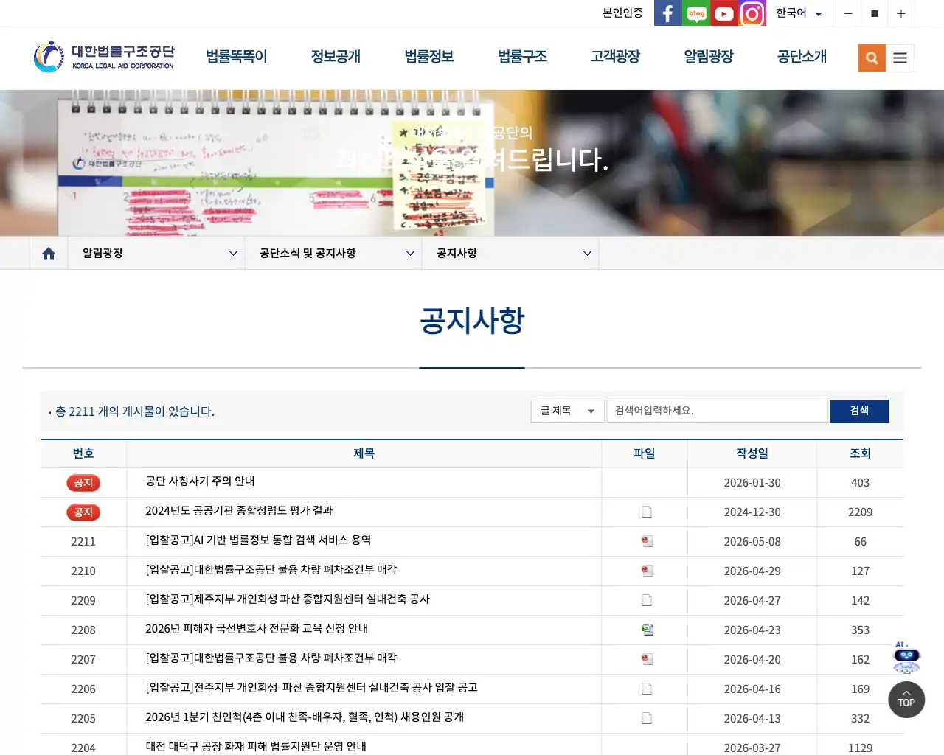Viewport: 944px width, 755px height.
Task: Click the post number 2208
Action: pyautogui.click(x=83, y=630)
